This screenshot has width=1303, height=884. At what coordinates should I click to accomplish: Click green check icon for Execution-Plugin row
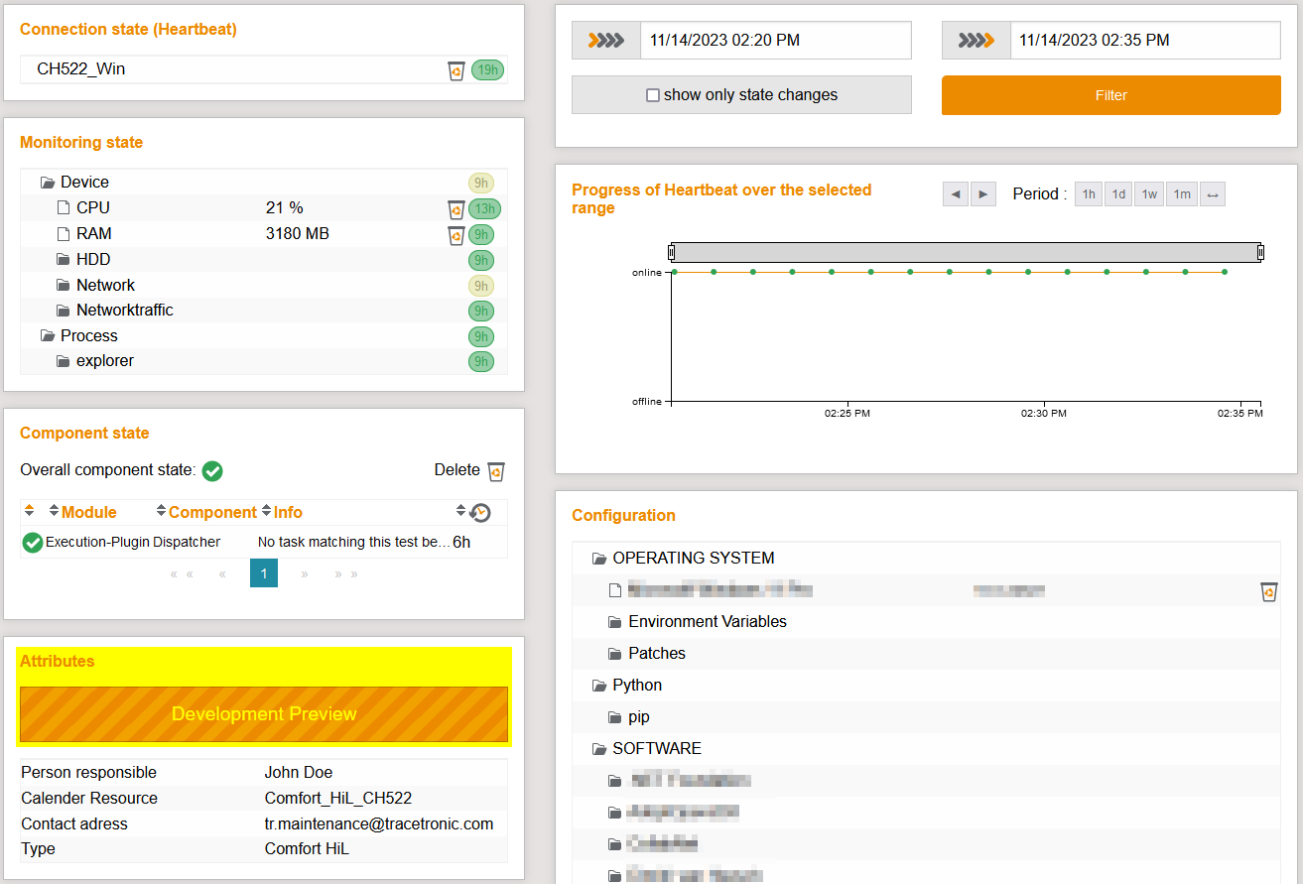click(x=33, y=543)
